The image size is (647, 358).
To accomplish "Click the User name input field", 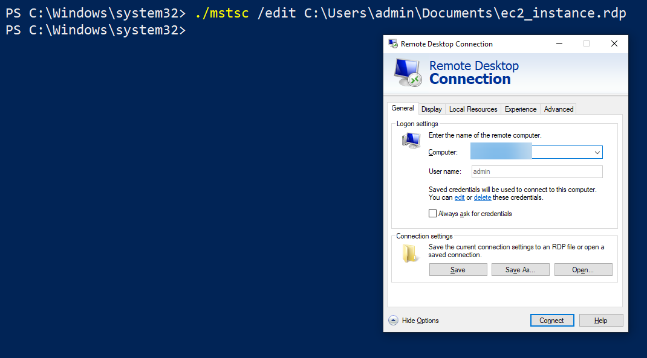I will tap(537, 172).
